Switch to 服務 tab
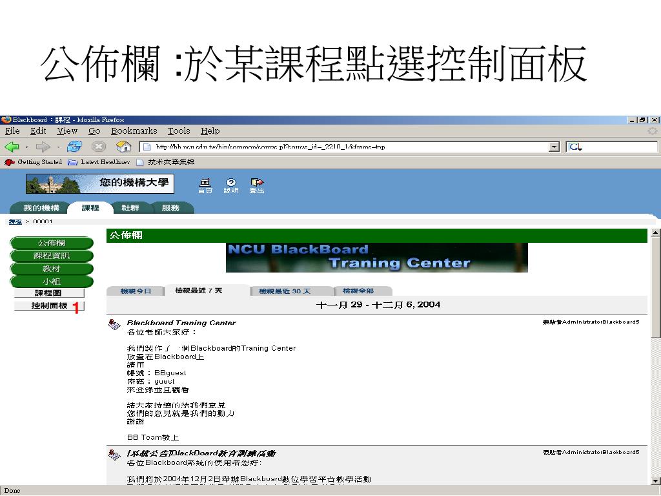This screenshot has height=496, width=661. click(170, 208)
